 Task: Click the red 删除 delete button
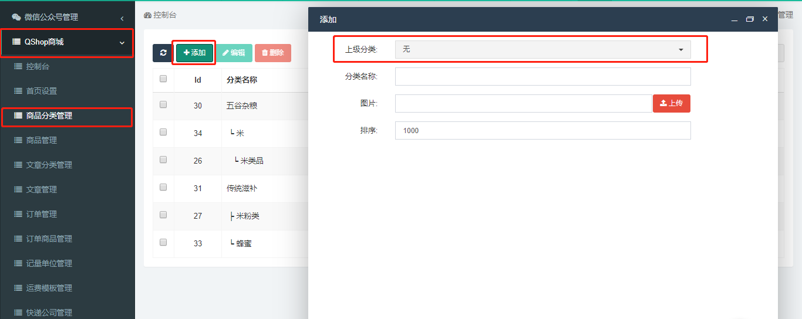point(272,53)
